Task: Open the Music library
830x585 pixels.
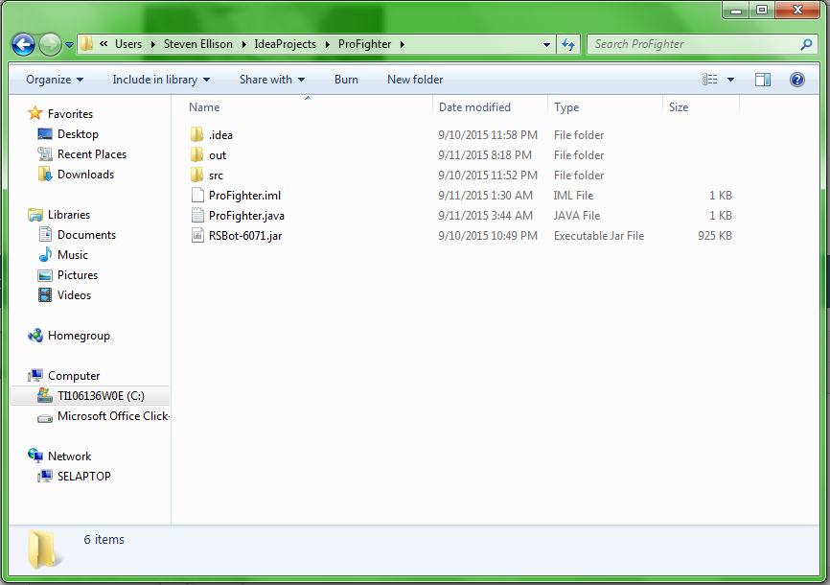Action: click(73, 255)
